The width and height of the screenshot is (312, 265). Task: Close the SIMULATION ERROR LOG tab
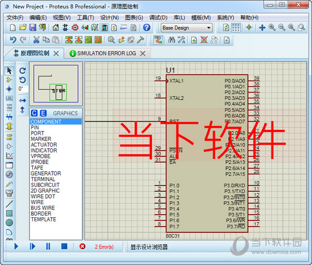pos(142,54)
